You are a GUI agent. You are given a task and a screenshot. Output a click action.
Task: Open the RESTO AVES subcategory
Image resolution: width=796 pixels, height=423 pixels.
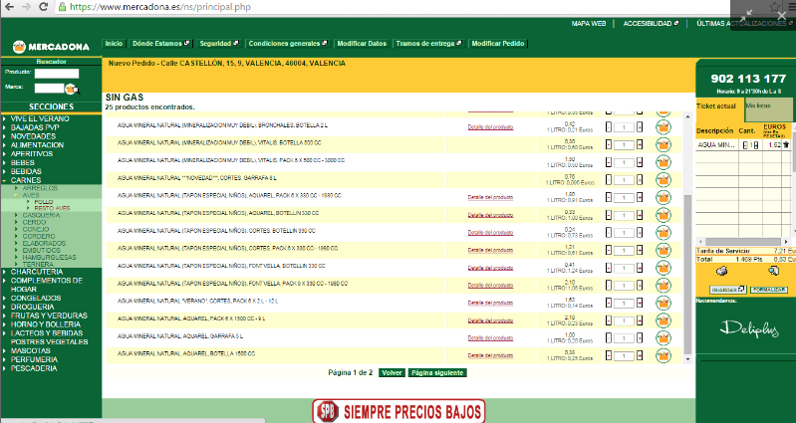point(52,208)
